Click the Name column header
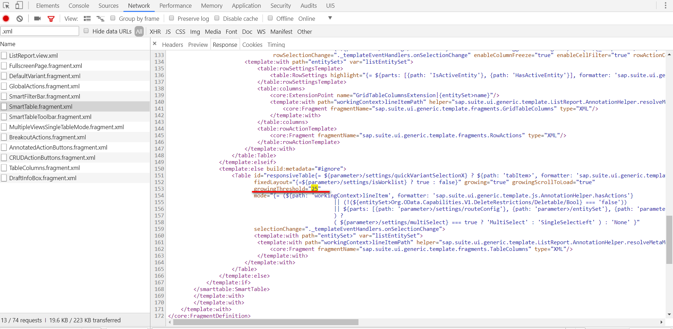The height and width of the screenshot is (329, 673). (x=75, y=44)
